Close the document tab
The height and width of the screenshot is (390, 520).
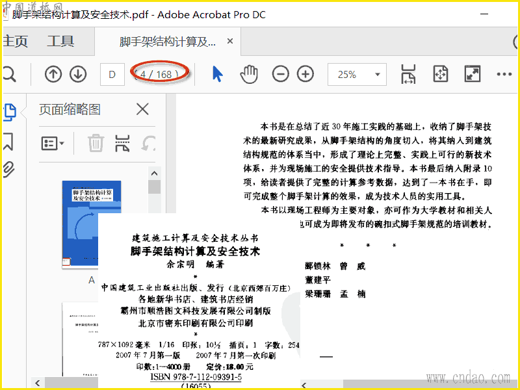(230, 41)
